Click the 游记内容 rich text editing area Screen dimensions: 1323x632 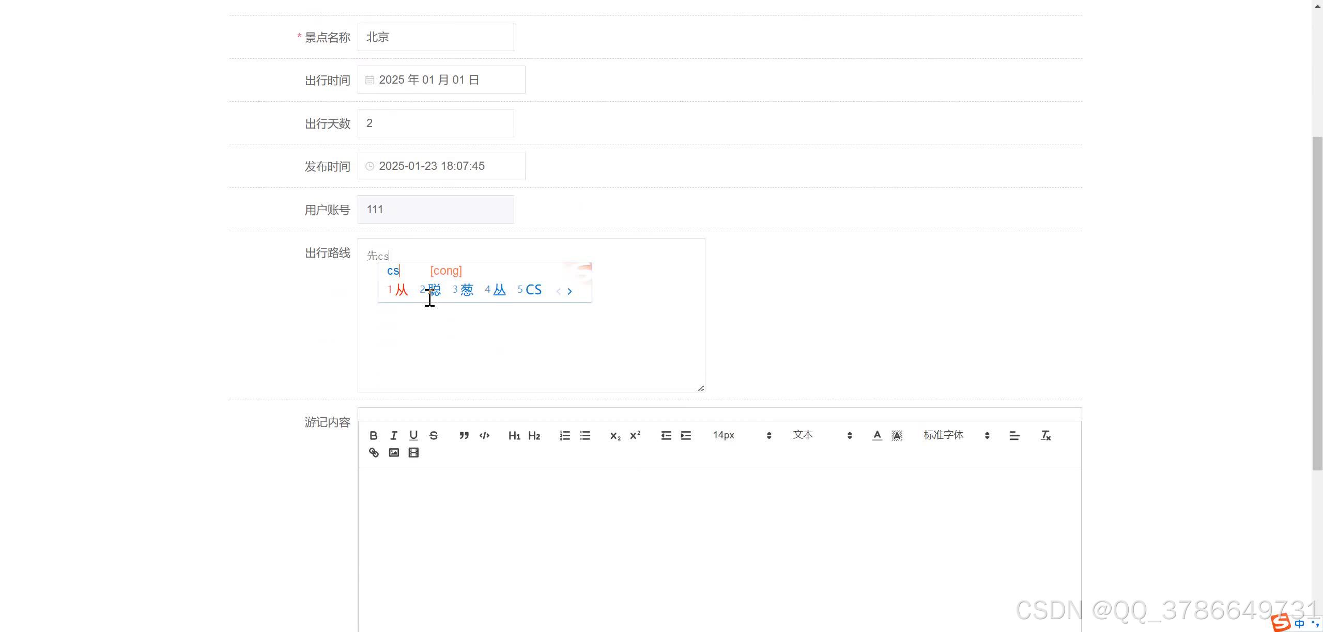719,549
